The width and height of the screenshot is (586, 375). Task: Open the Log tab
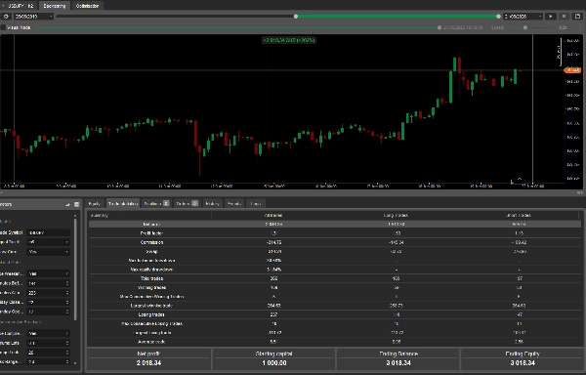(256, 203)
